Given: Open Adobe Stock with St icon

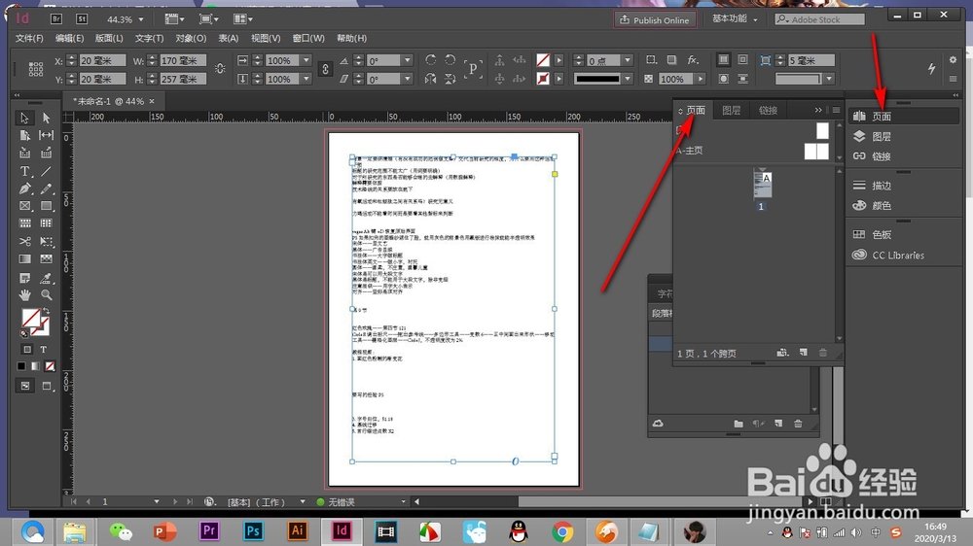Looking at the screenshot, I should tap(82, 19).
